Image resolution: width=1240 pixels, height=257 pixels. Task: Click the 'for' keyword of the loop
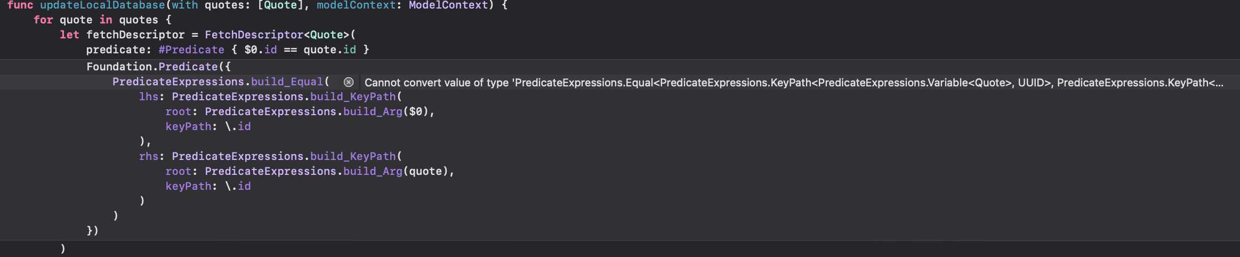(43, 20)
